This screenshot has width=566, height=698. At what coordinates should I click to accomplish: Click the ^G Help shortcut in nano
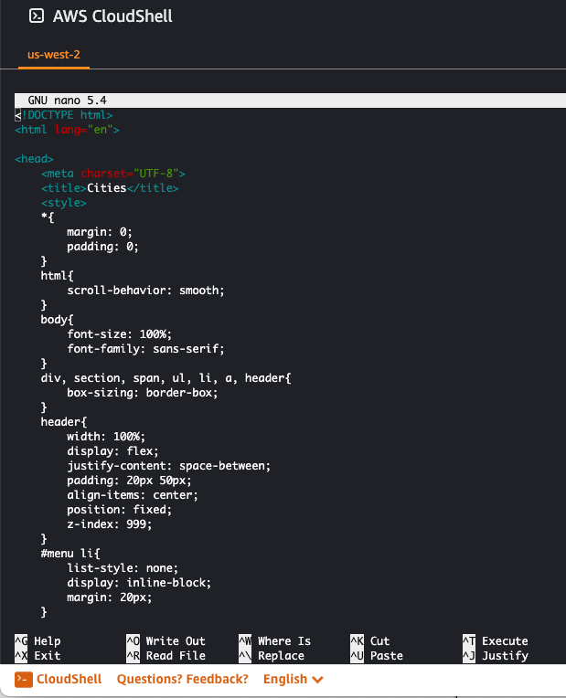37,641
